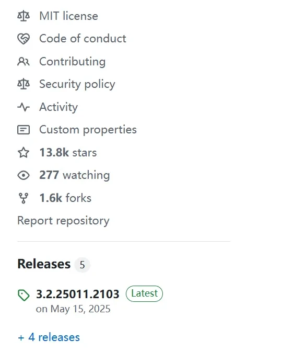The height and width of the screenshot is (351, 306).
Task: Open release 3.2.25011.2103
Action: click(x=78, y=294)
